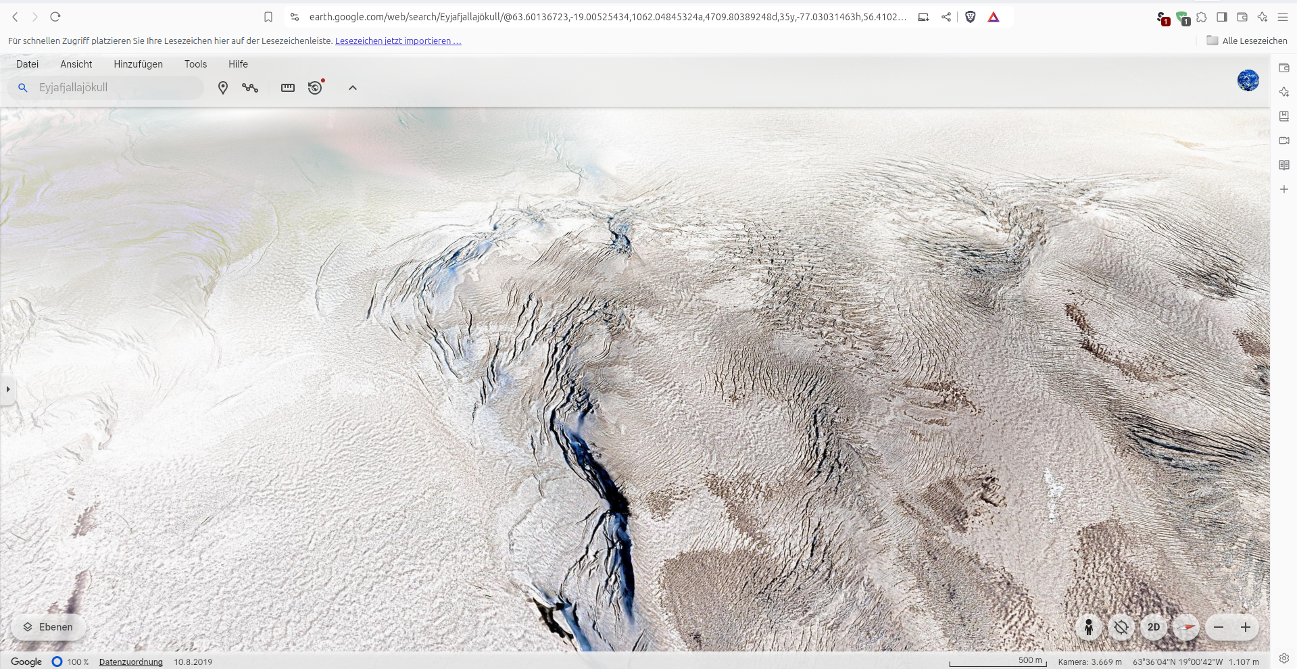Open the extensions puzzle menu
The image size is (1297, 669).
[1202, 17]
